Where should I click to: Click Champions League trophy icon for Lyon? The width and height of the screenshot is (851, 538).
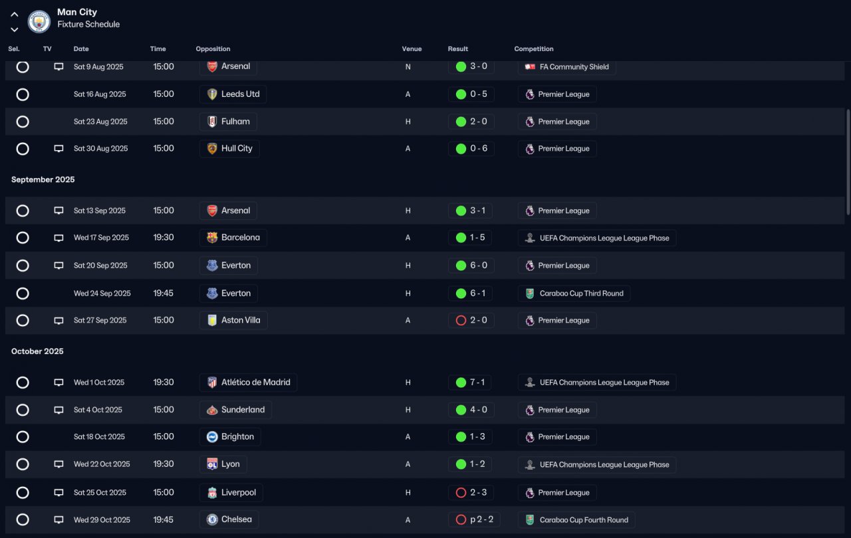[x=530, y=465]
